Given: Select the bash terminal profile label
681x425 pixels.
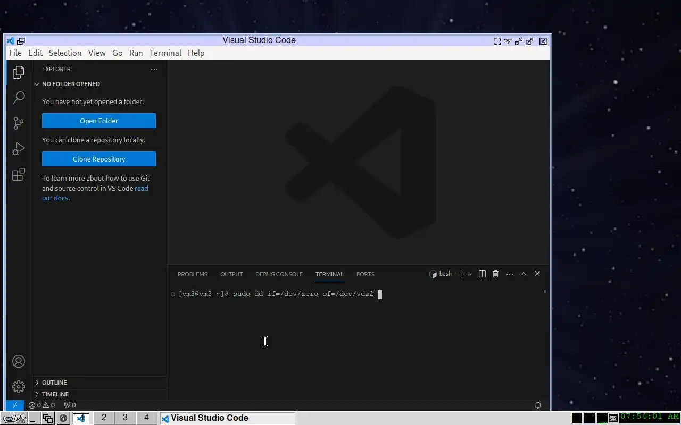Looking at the screenshot, I should (441, 274).
